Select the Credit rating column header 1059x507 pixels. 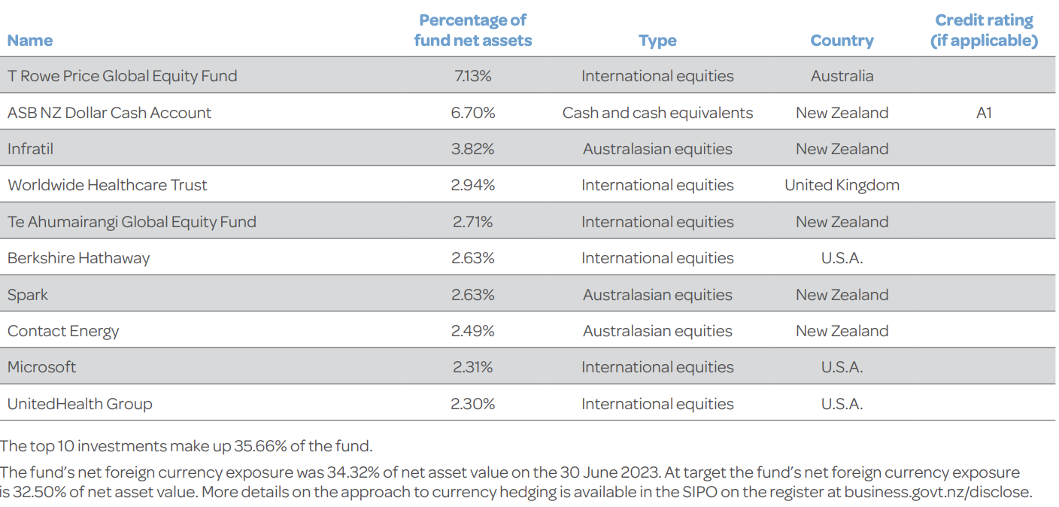click(x=984, y=31)
